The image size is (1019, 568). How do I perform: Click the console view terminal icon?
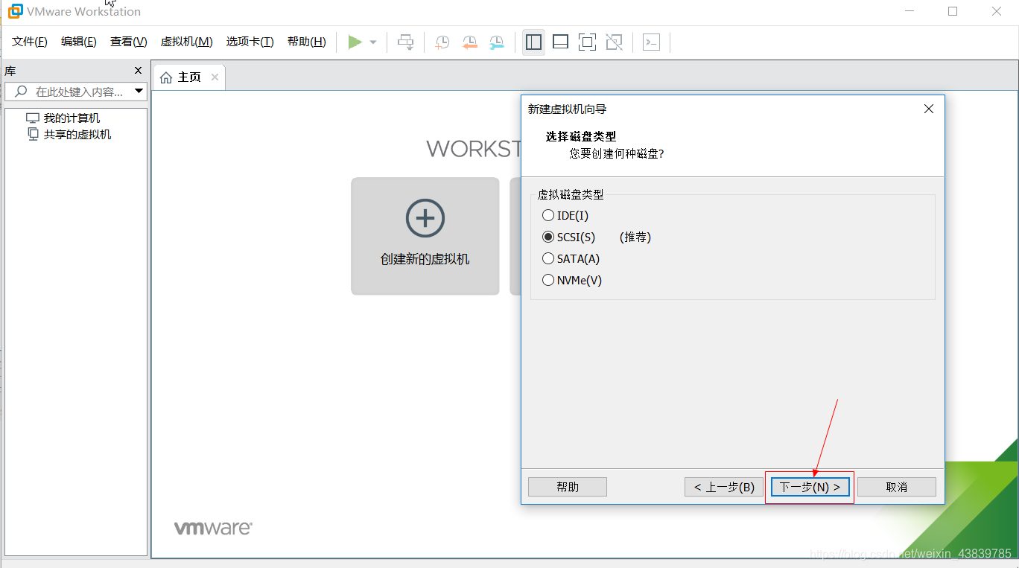(651, 42)
